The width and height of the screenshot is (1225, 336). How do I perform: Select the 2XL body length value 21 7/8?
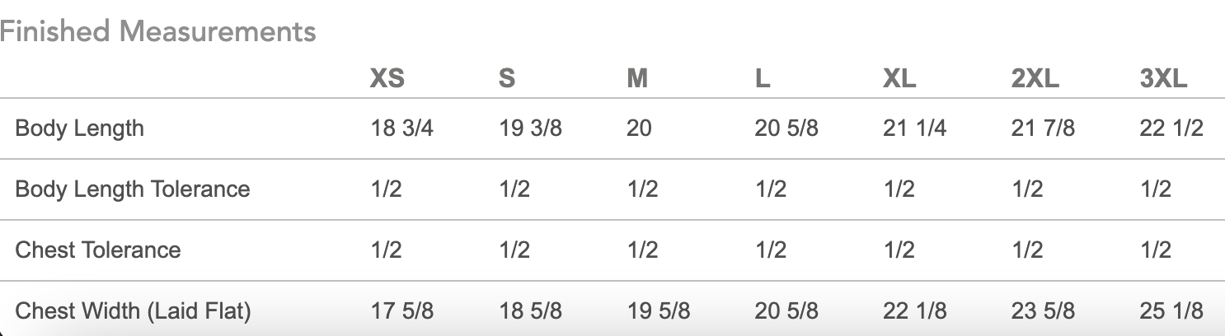(x=1043, y=128)
